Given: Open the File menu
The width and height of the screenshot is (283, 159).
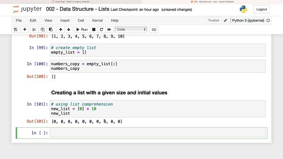Looking at the screenshot, I should tap(19, 20).
